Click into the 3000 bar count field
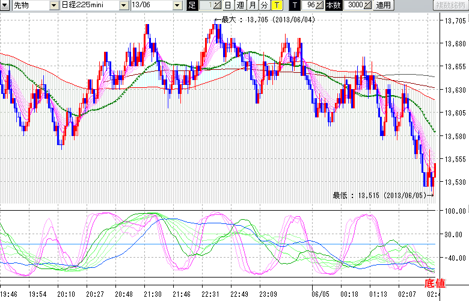The height and width of the screenshot is (301, 469). pos(355,5)
